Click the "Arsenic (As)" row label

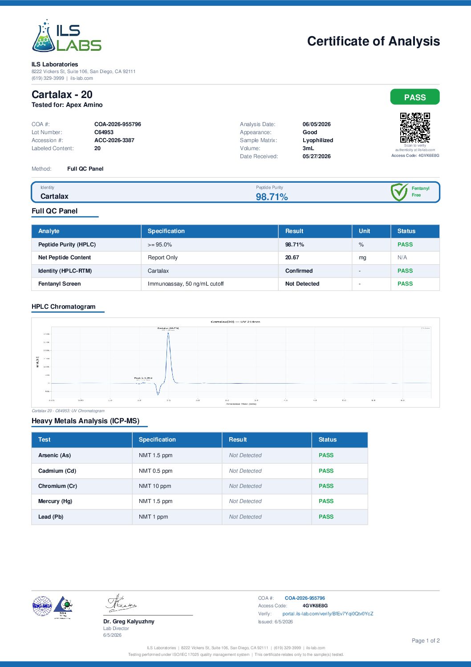tap(54, 455)
